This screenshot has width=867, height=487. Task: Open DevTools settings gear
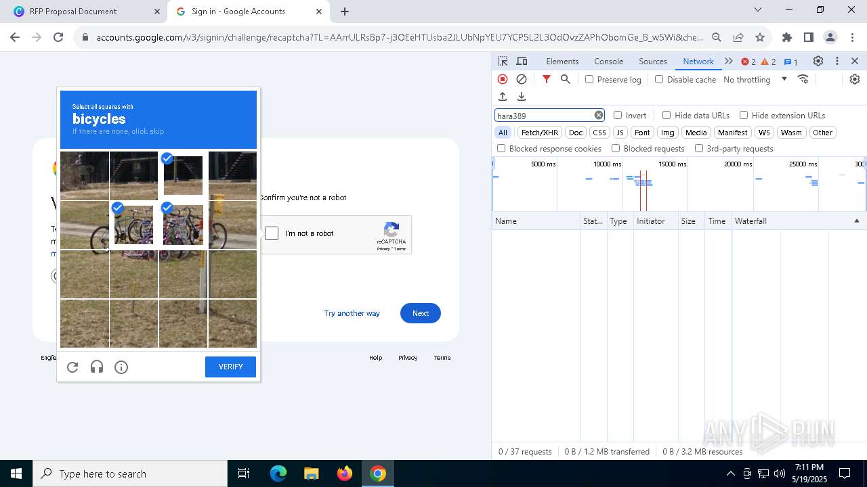pos(818,61)
